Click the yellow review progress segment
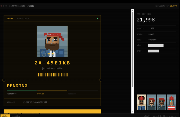 pos(52,91)
